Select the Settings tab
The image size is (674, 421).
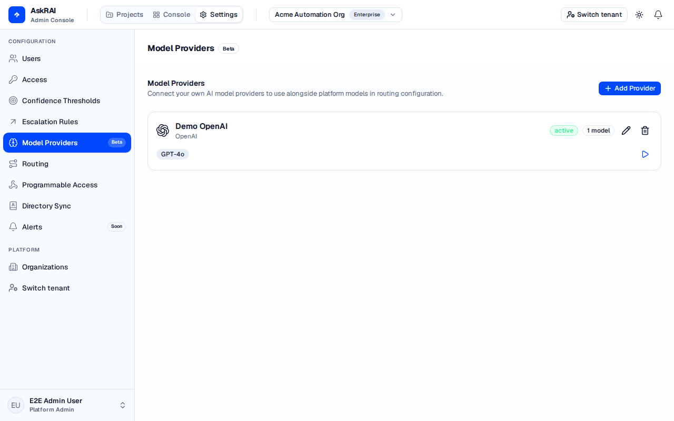219,15
